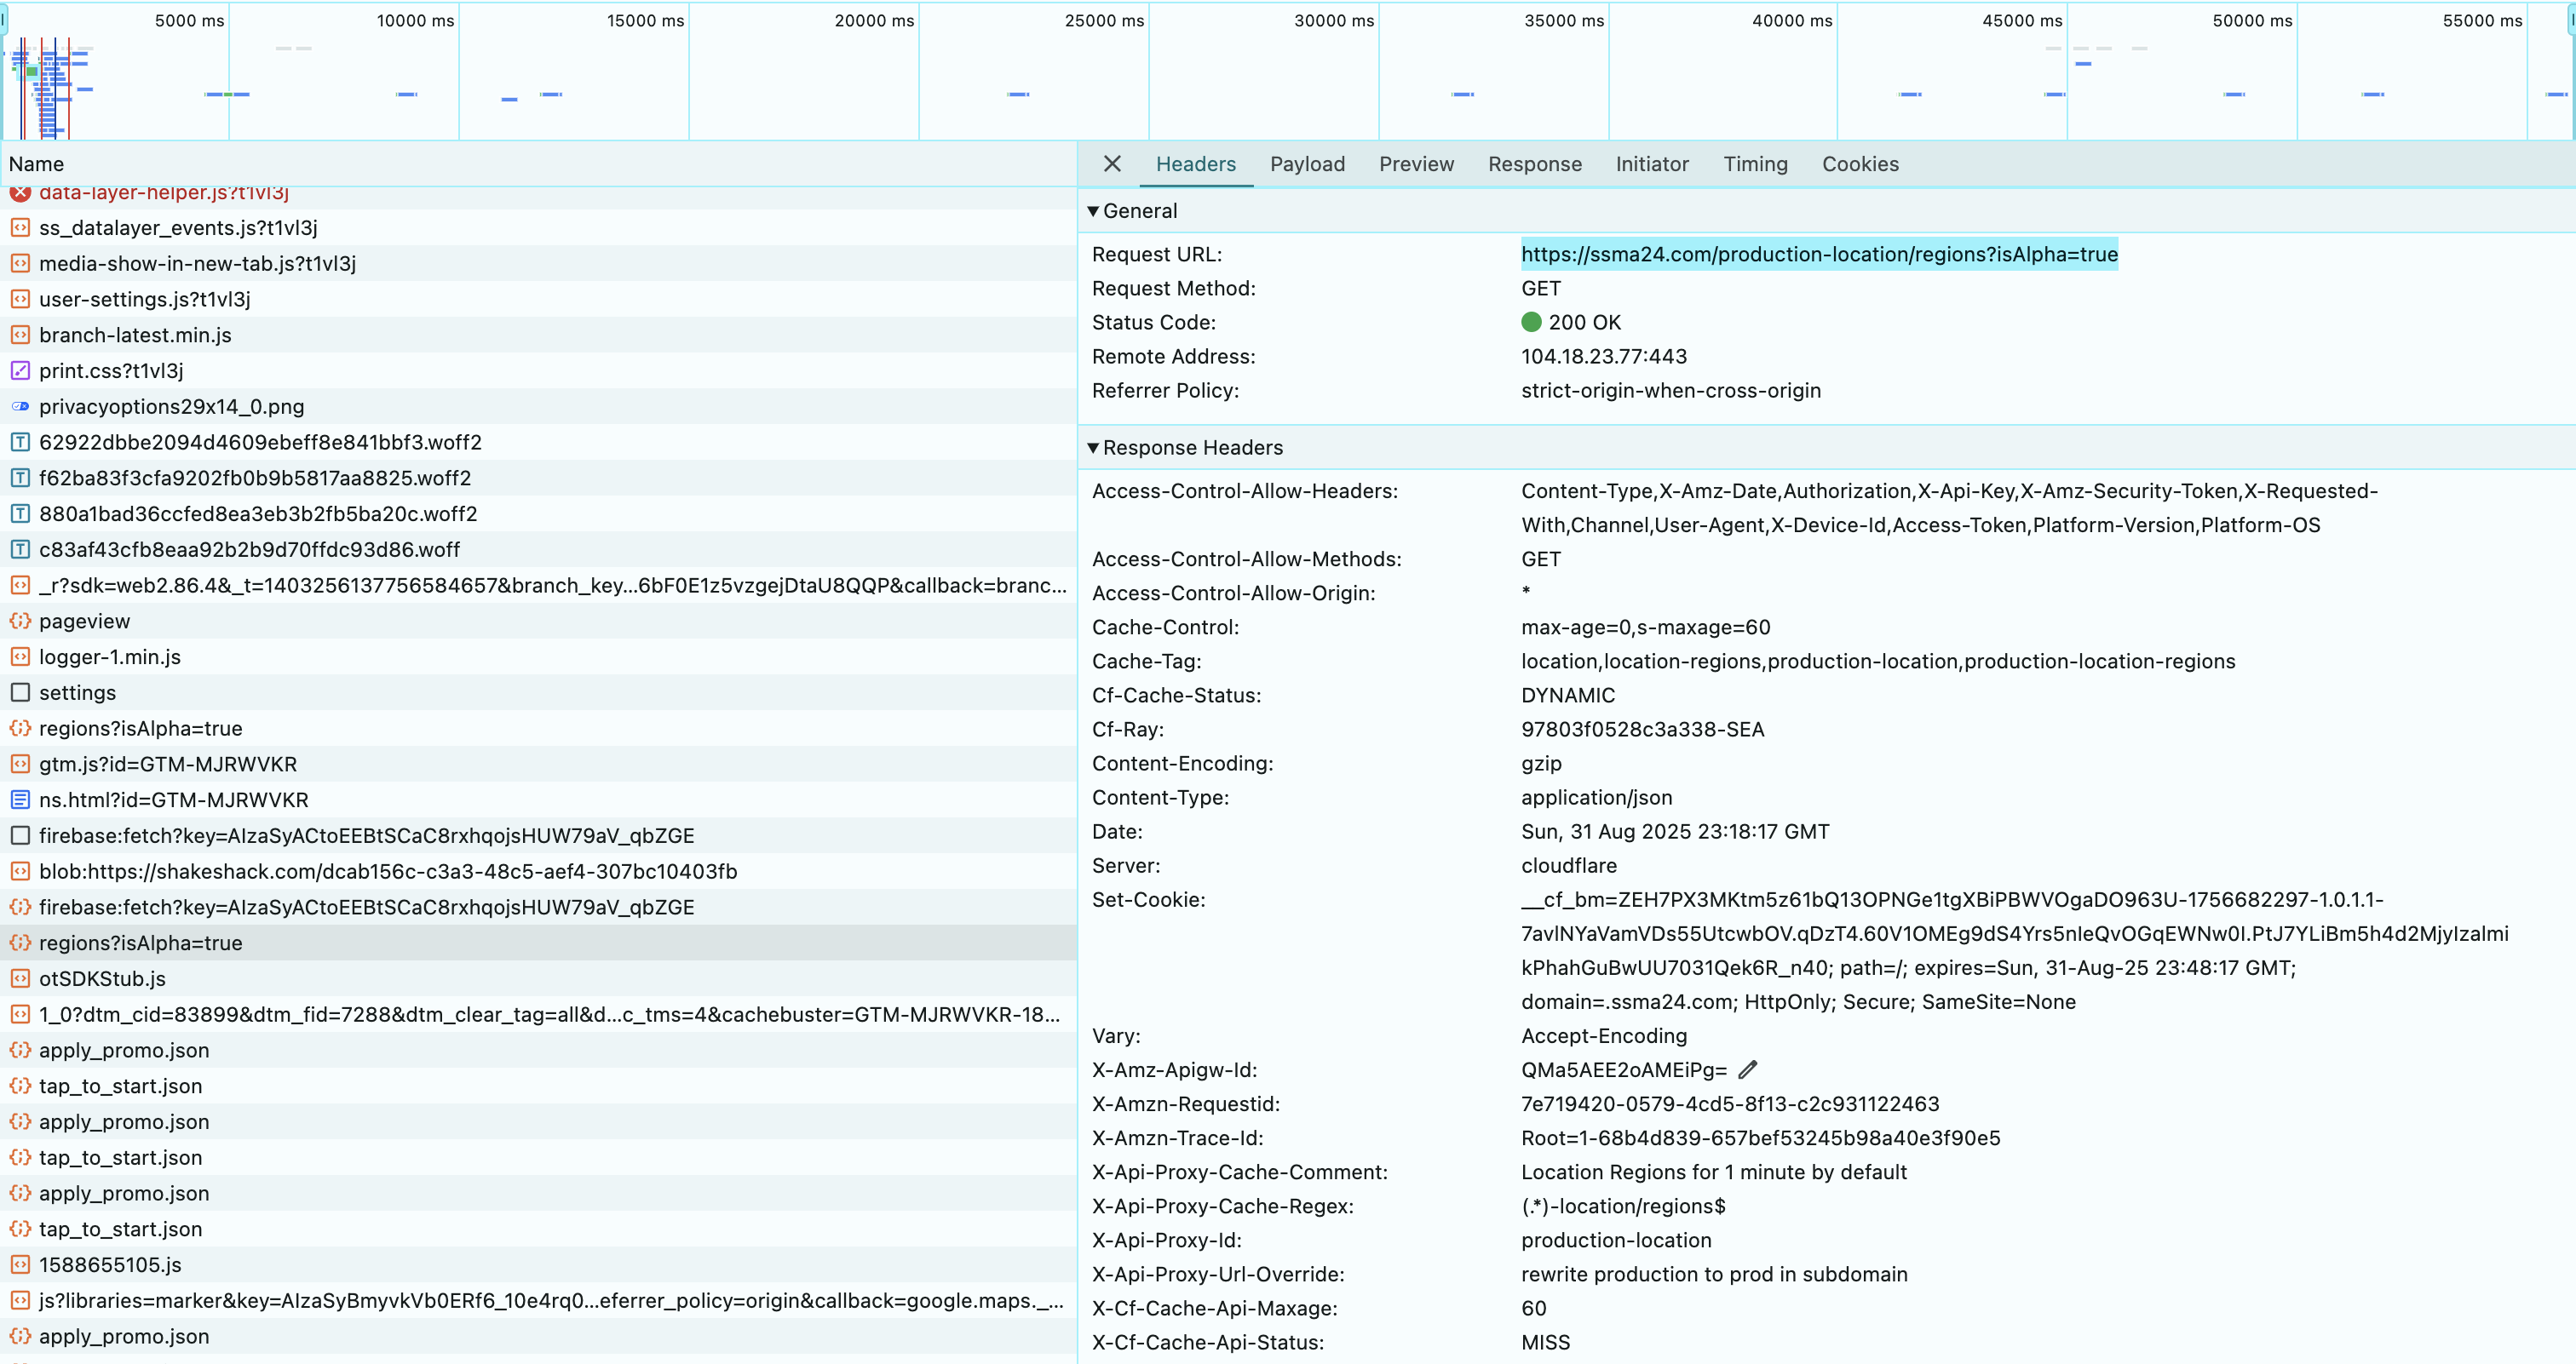Open the Cookies tab
Screen dimensions: 2576x1364
tap(1859, 163)
